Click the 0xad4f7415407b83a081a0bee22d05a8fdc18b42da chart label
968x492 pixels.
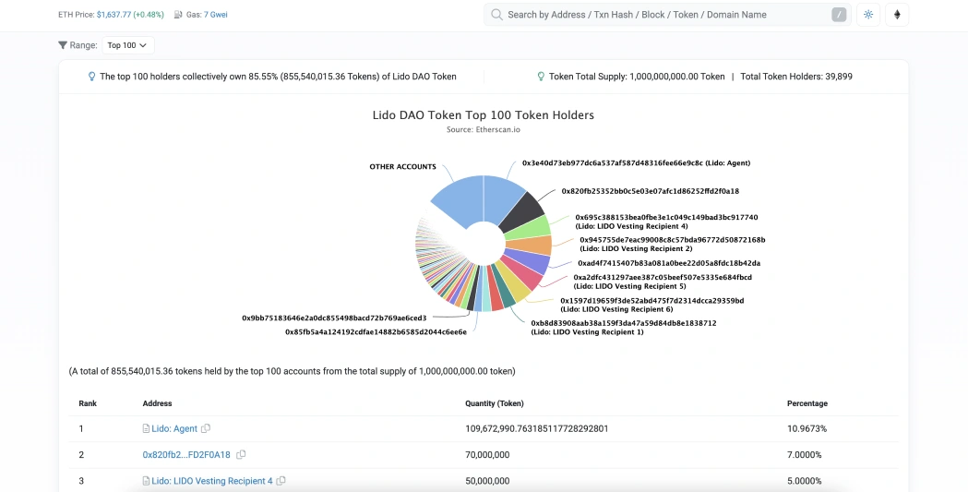669,264
